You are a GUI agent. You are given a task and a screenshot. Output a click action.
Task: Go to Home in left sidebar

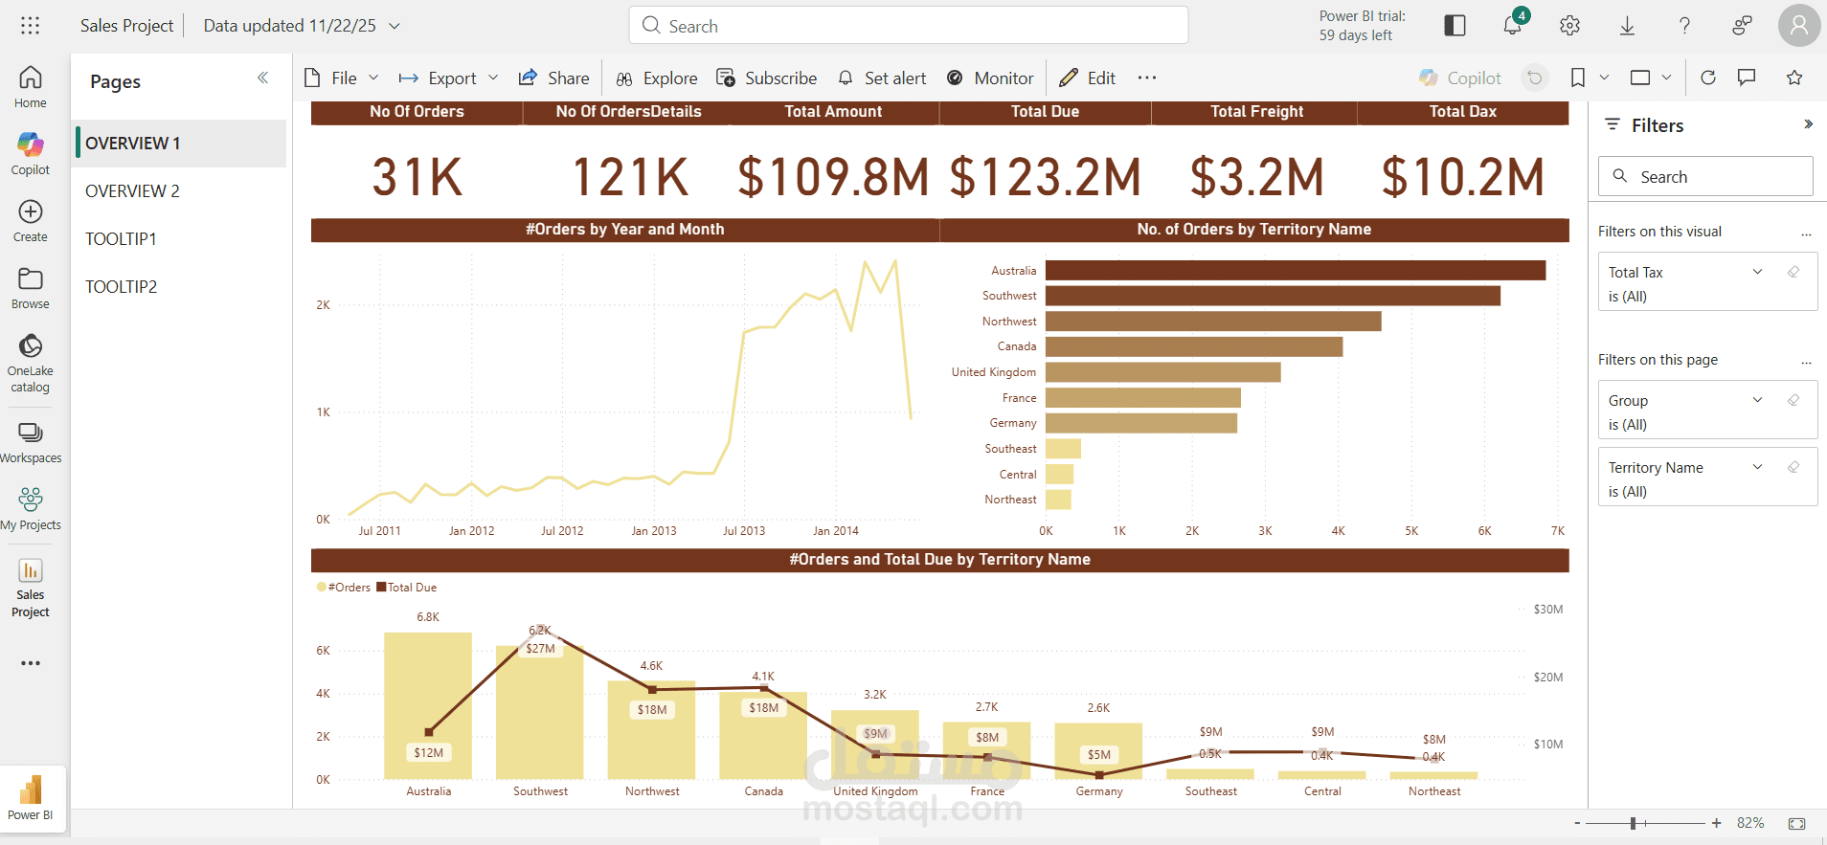tap(30, 86)
